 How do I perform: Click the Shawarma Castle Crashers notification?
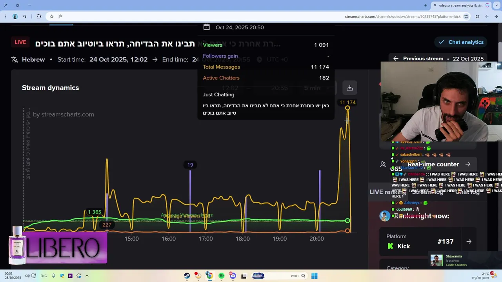point(465,260)
